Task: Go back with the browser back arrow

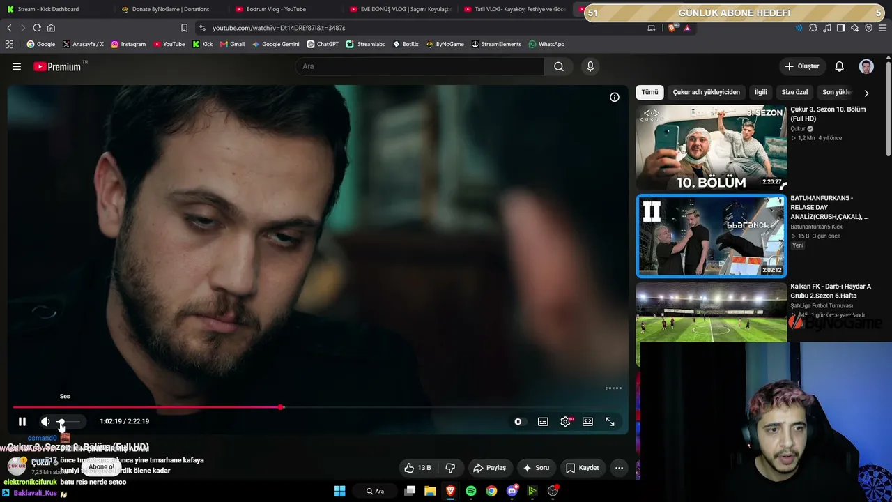Action: pos(9,28)
